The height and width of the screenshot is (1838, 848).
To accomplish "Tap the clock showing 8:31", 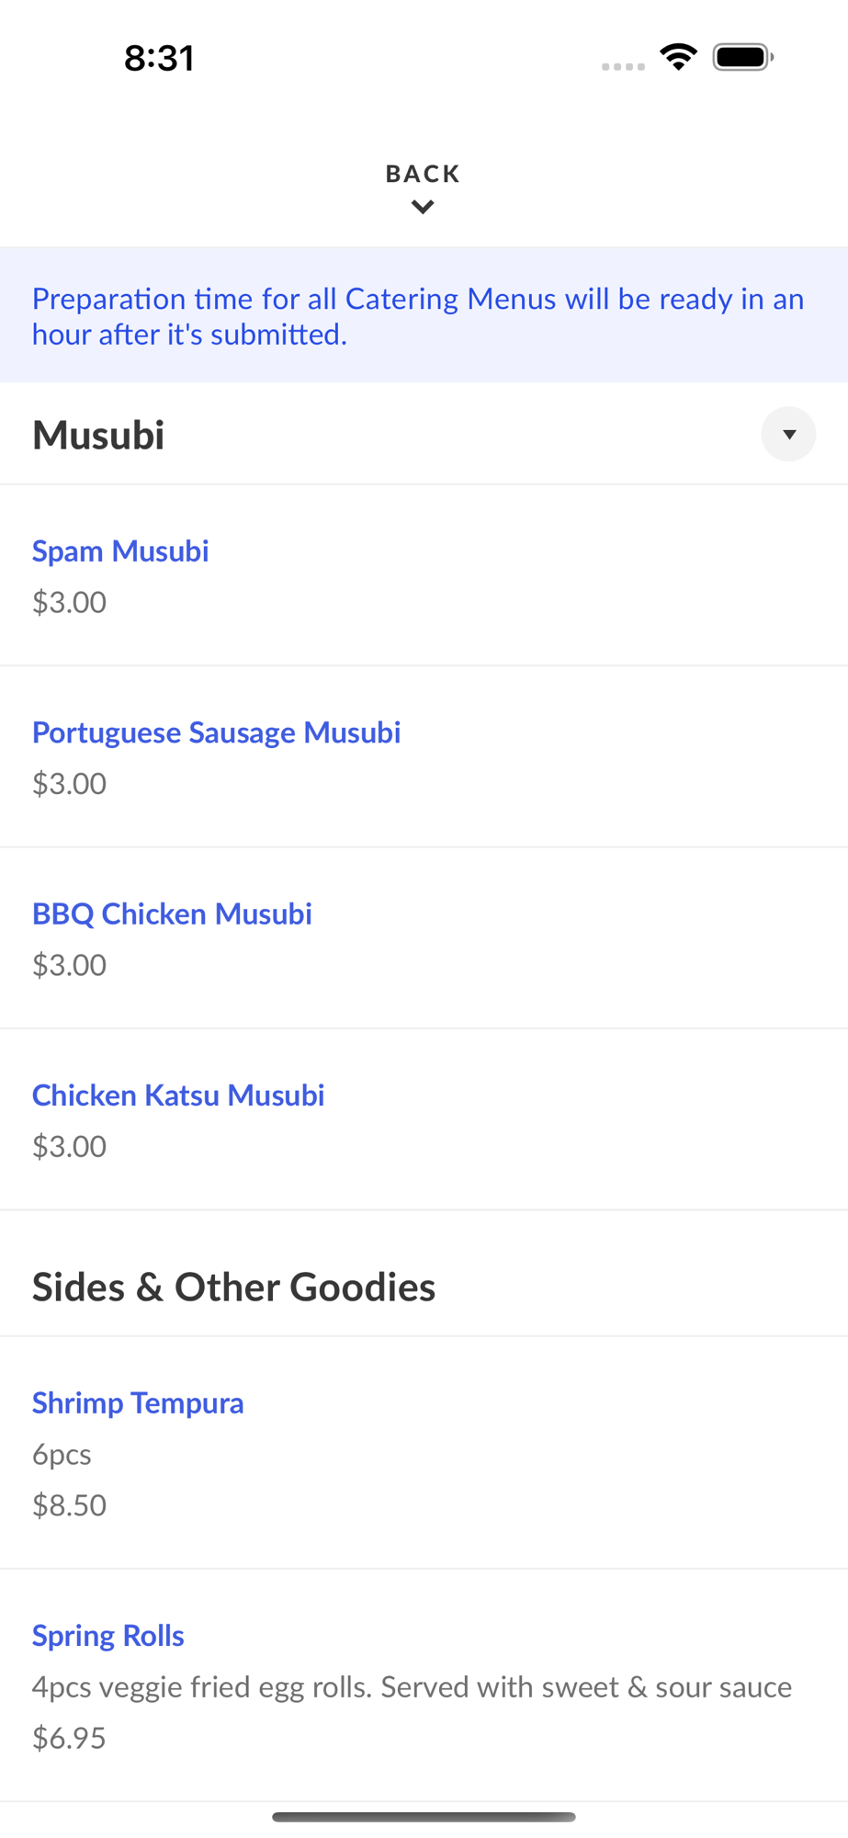I will (159, 59).
